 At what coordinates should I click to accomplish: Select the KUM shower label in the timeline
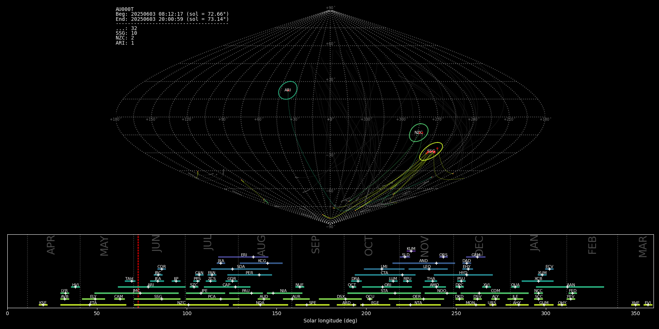pos(411,249)
